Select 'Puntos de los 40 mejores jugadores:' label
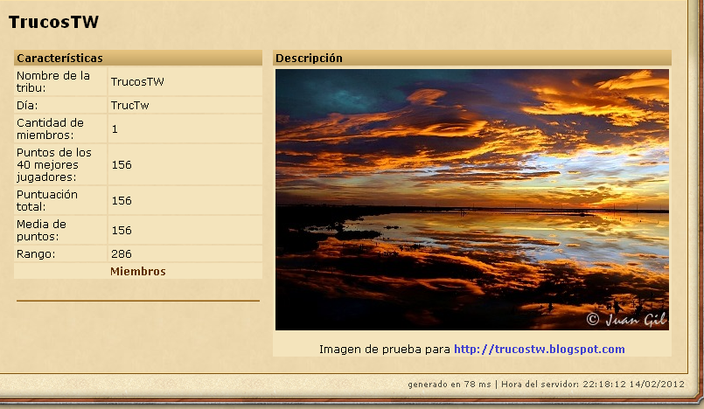 pos(54,164)
